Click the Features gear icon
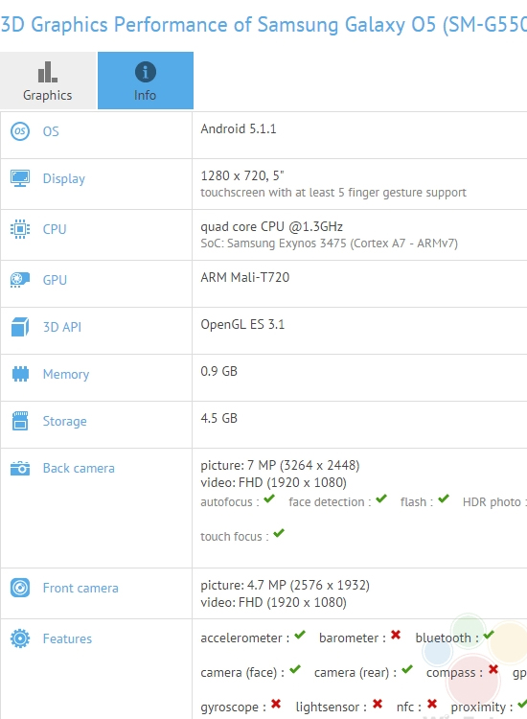This screenshot has width=527, height=719. click(20, 638)
